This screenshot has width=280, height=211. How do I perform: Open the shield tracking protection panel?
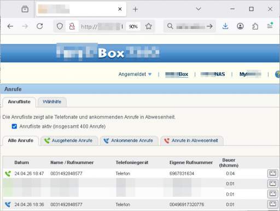[x=60, y=26]
